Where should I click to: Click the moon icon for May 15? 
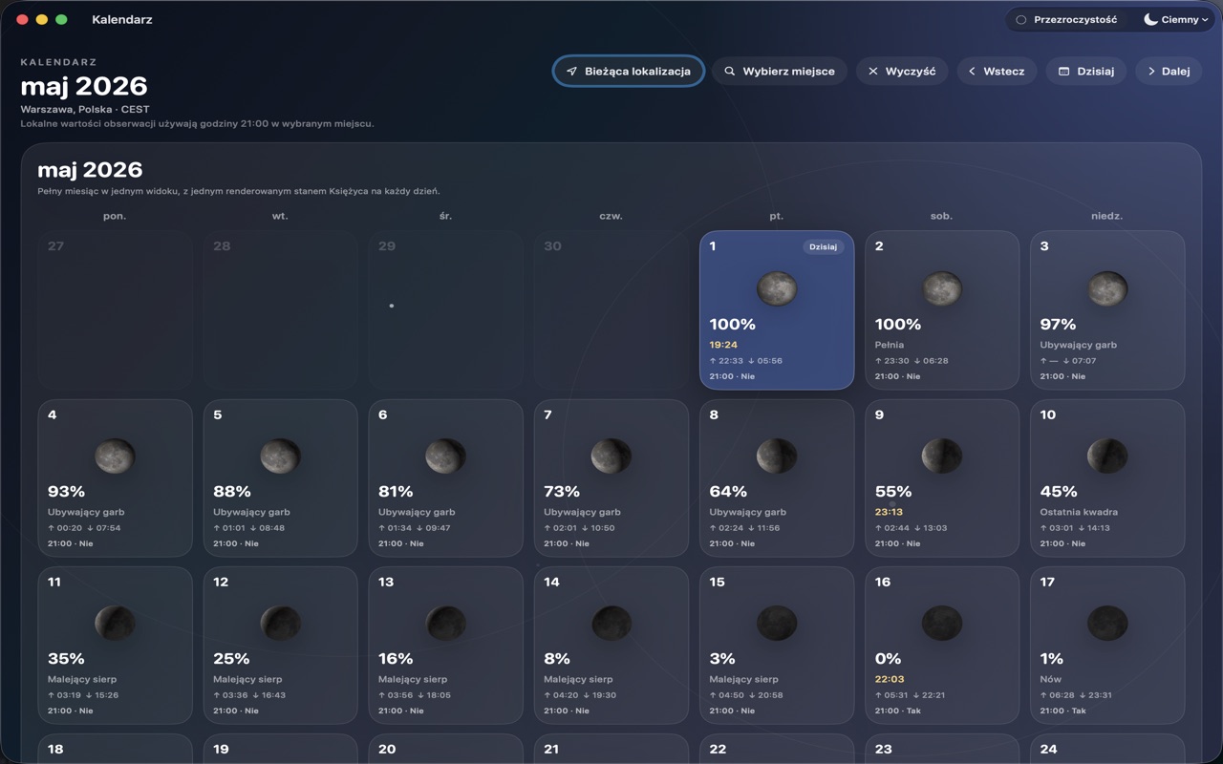point(777,623)
